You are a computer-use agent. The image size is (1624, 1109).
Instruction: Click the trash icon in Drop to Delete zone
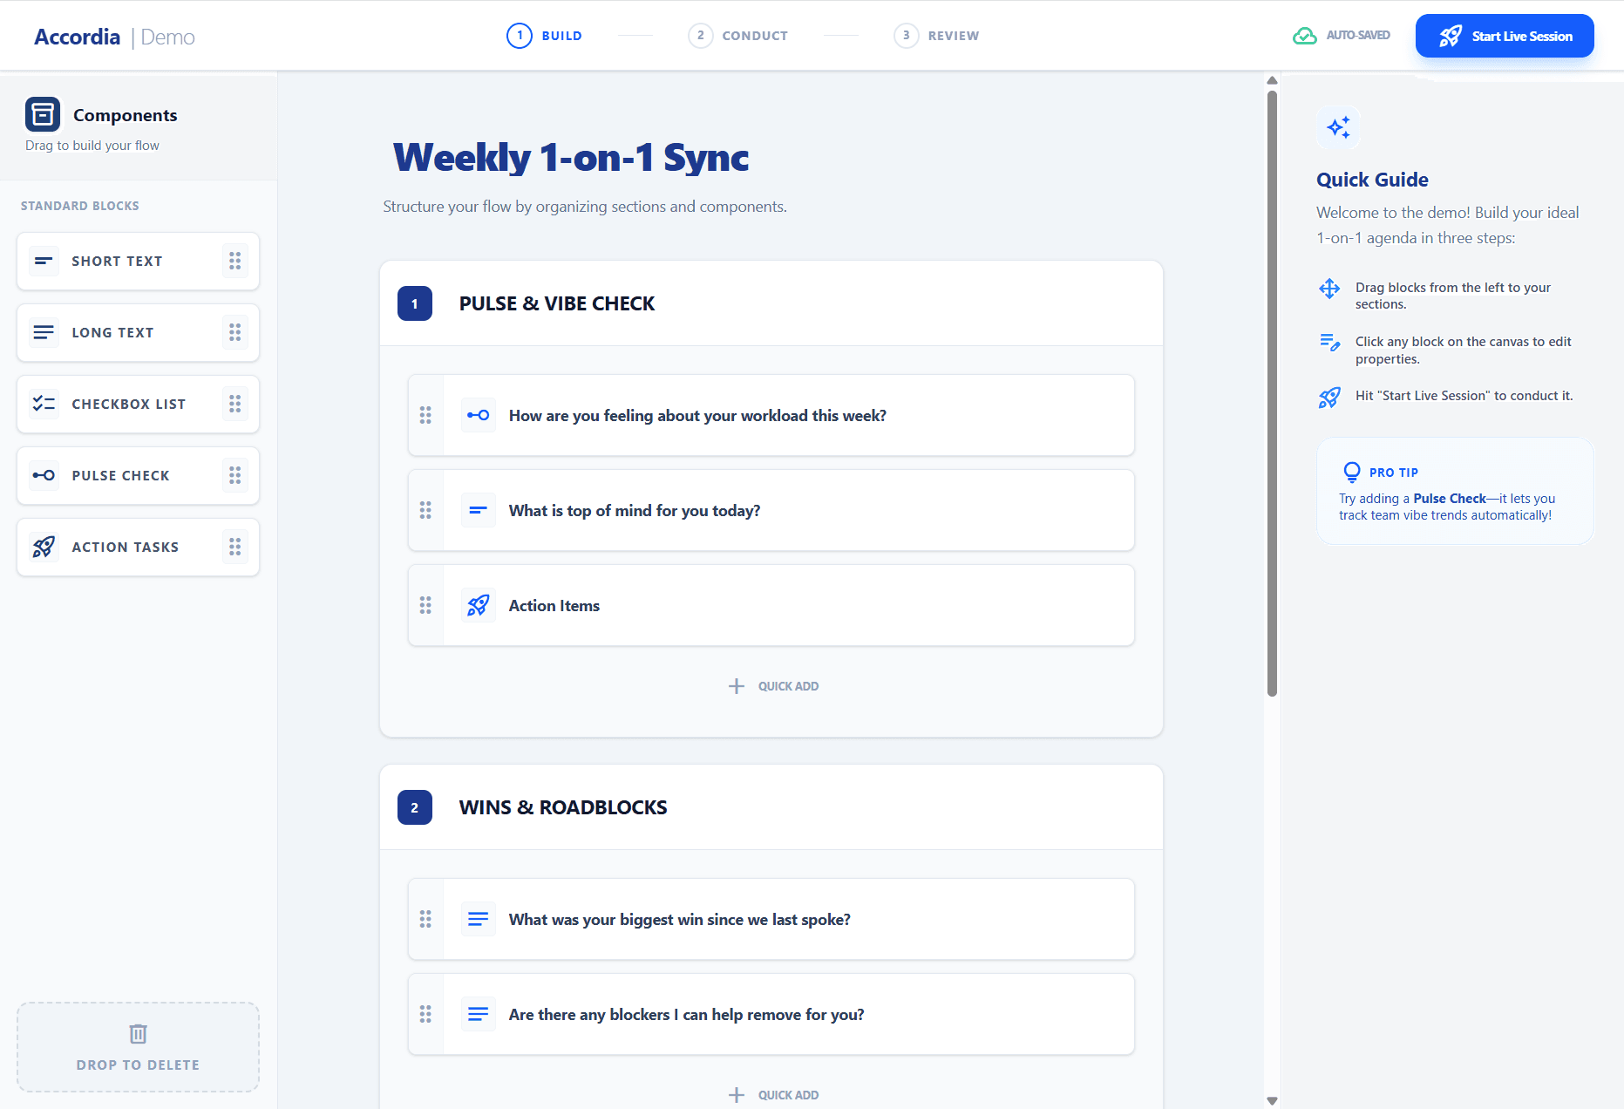point(137,1033)
